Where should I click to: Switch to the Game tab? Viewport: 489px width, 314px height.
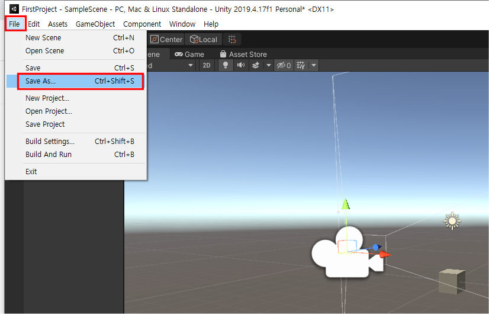[x=189, y=55]
